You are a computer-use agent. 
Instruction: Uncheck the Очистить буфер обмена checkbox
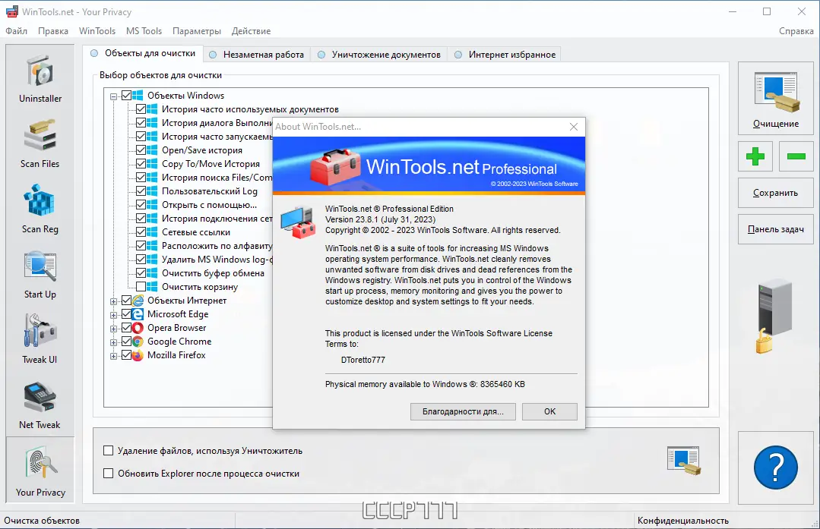tap(141, 273)
